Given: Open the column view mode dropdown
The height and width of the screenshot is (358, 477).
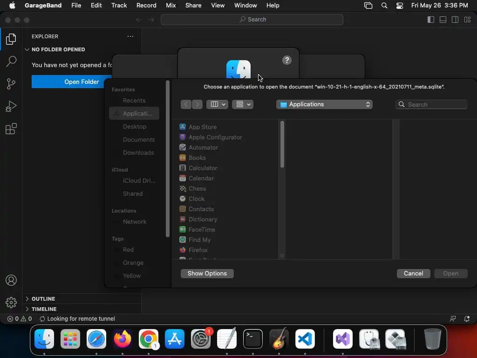Looking at the screenshot, I should [x=217, y=104].
